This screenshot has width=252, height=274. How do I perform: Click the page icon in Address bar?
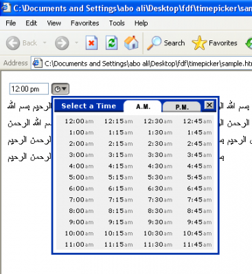click(x=37, y=63)
